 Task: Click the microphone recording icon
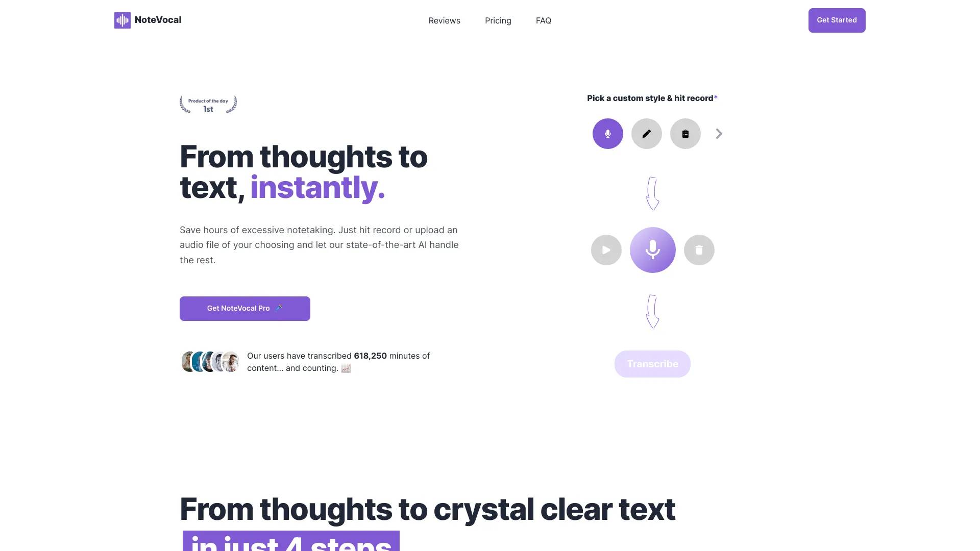coord(652,251)
